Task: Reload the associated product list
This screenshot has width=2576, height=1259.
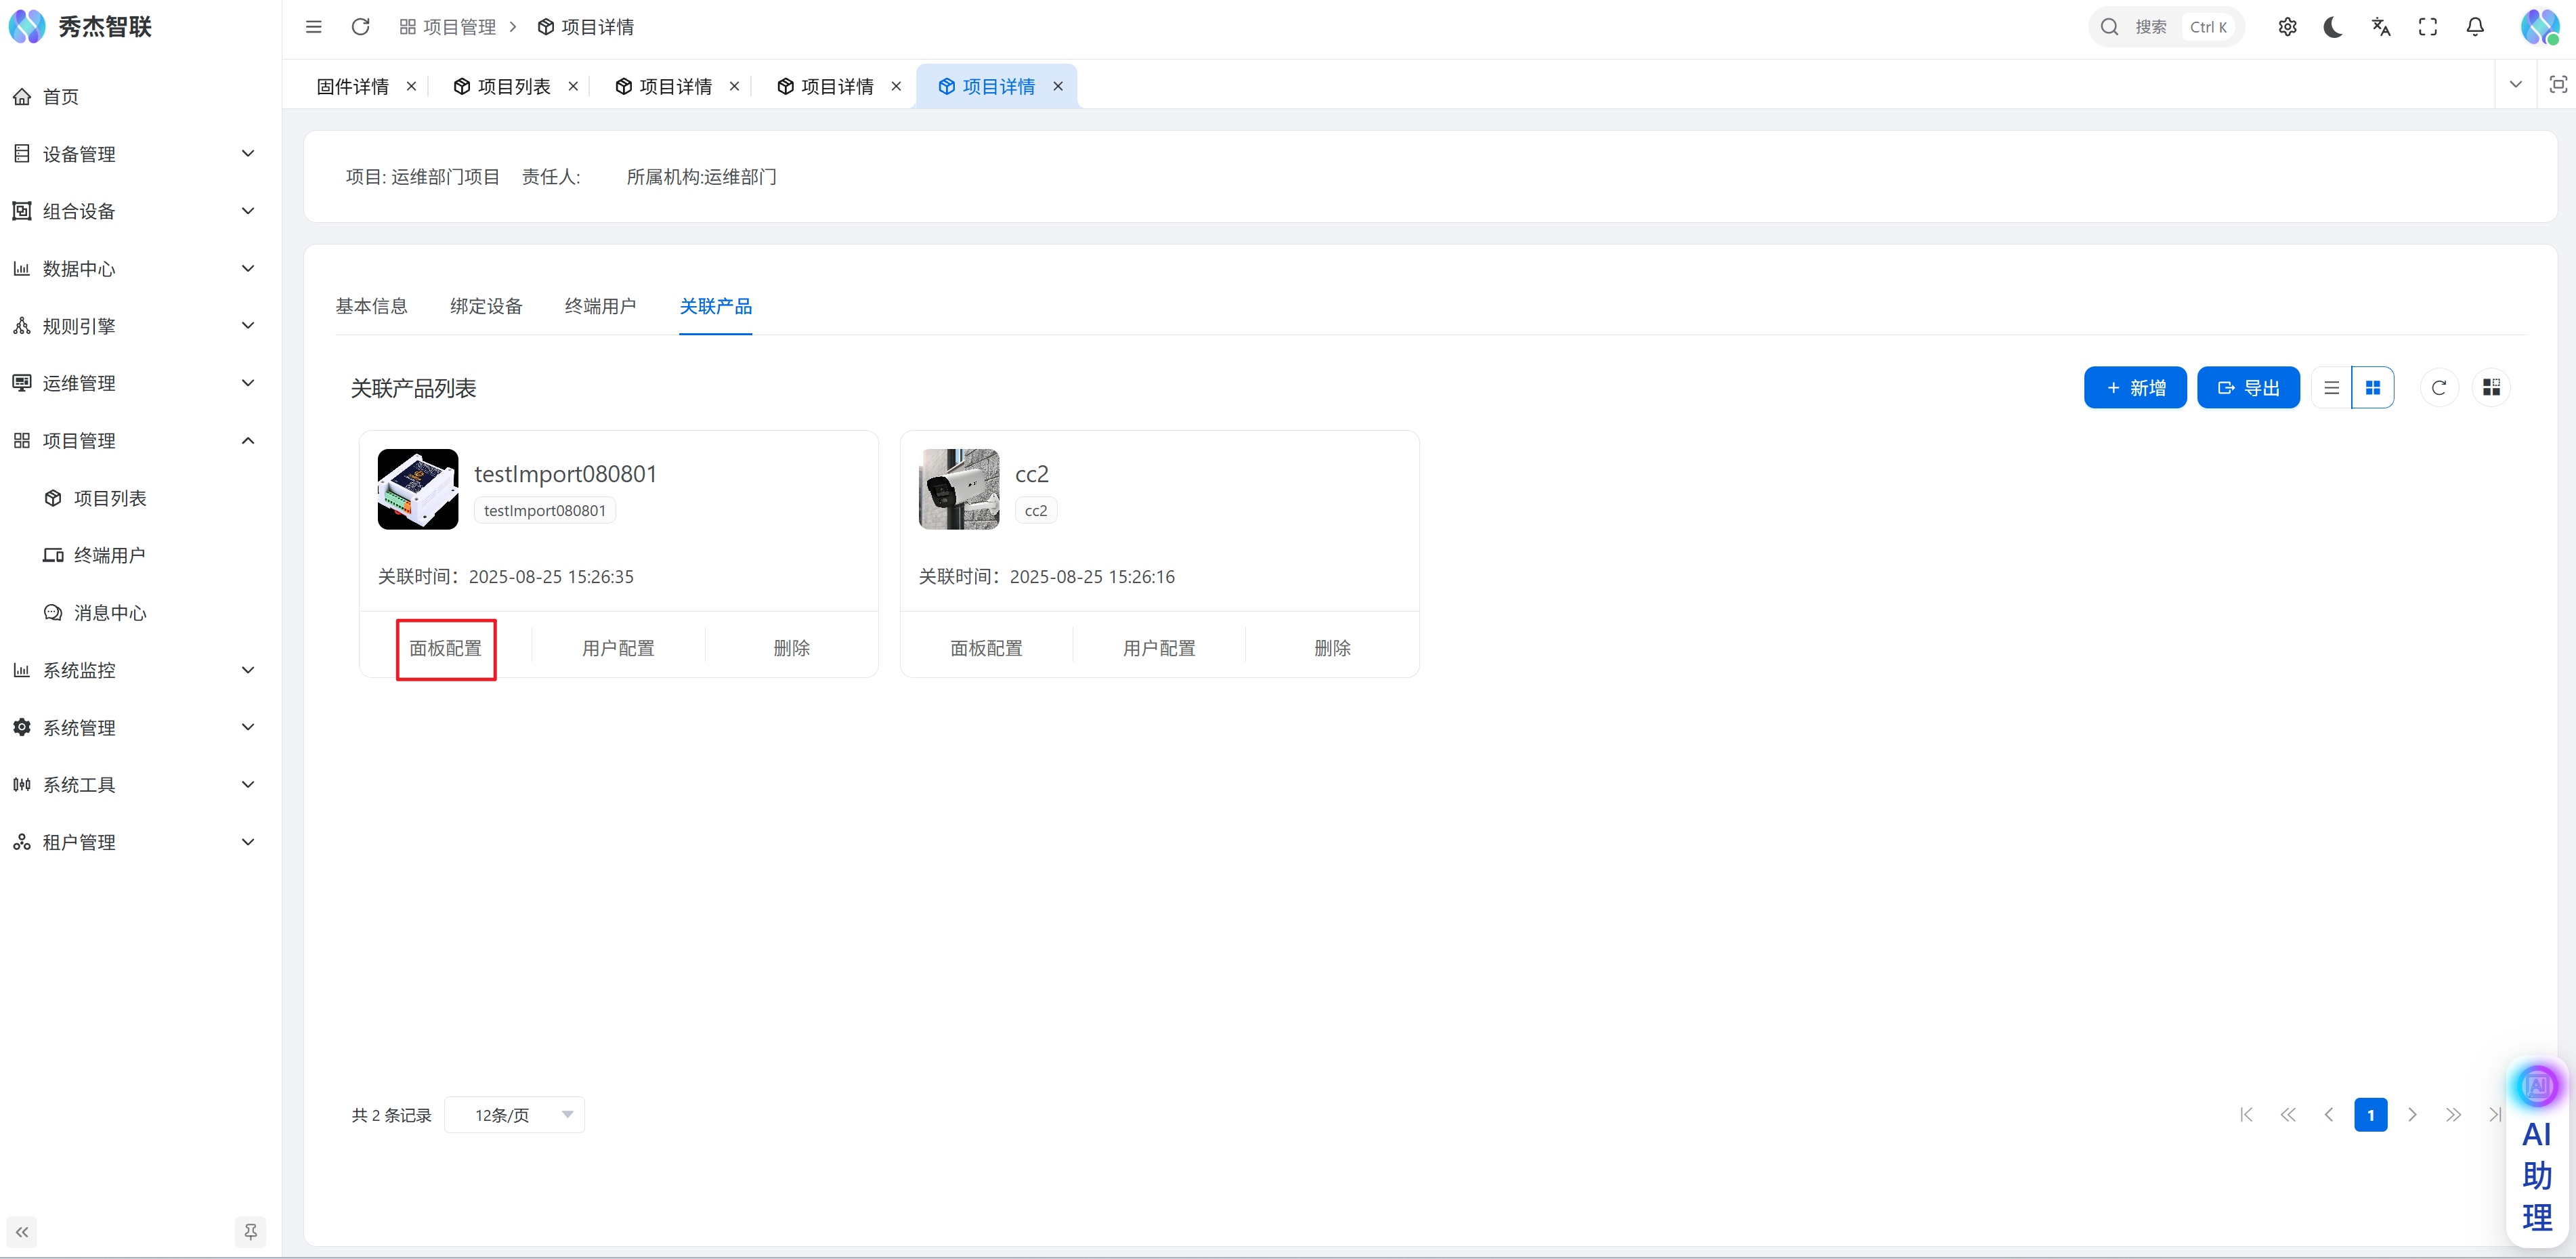Action: 2438,388
